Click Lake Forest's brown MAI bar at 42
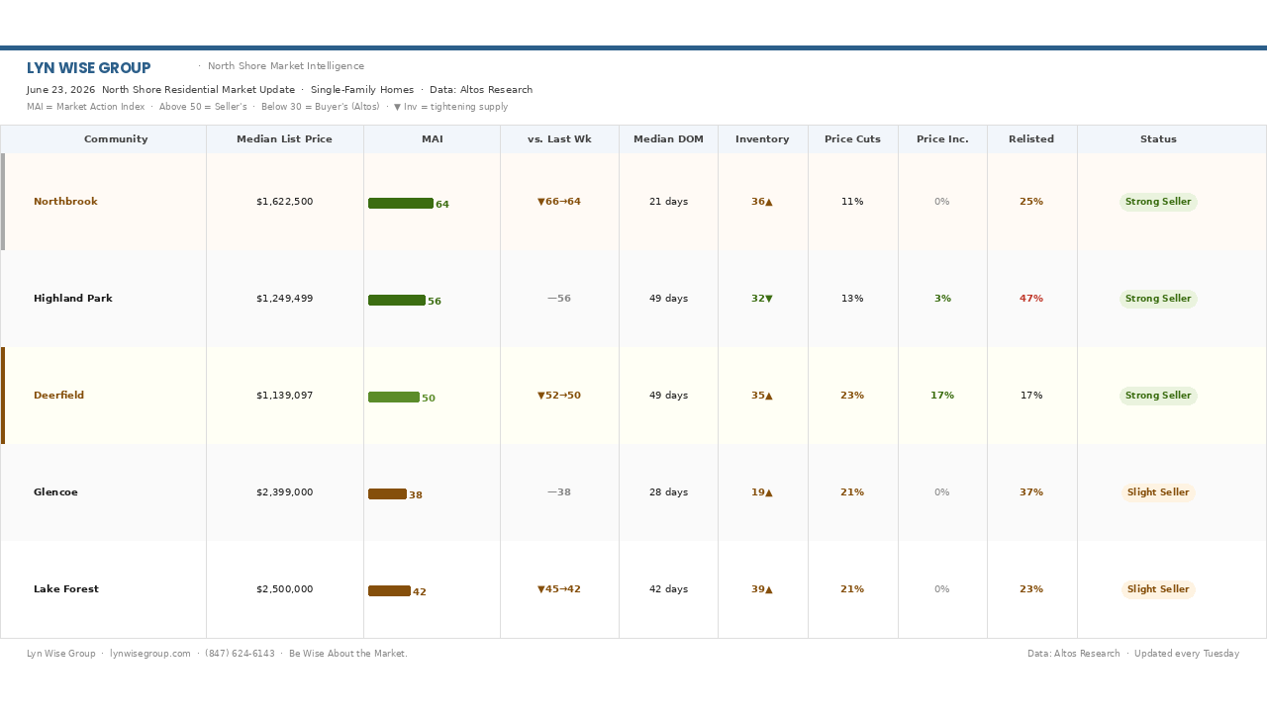 tap(389, 591)
